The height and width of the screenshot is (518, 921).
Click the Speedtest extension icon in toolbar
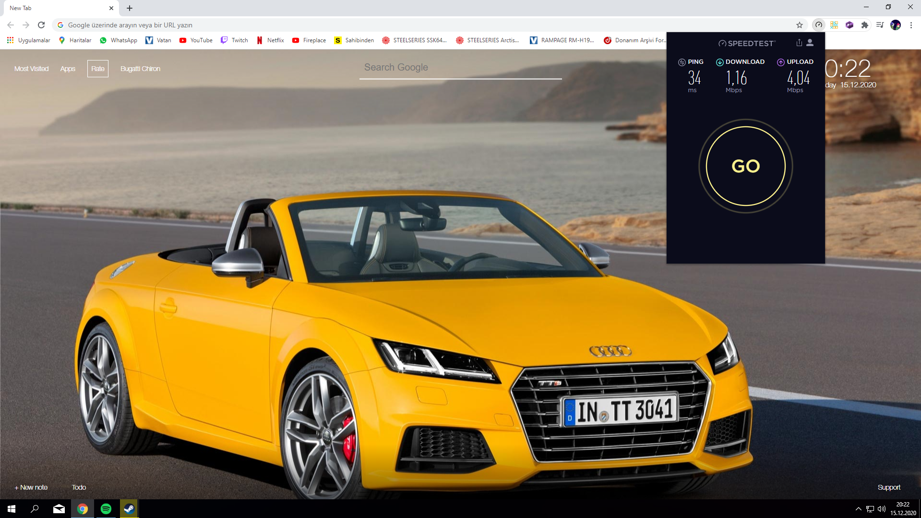pyautogui.click(x=819, y=25)
